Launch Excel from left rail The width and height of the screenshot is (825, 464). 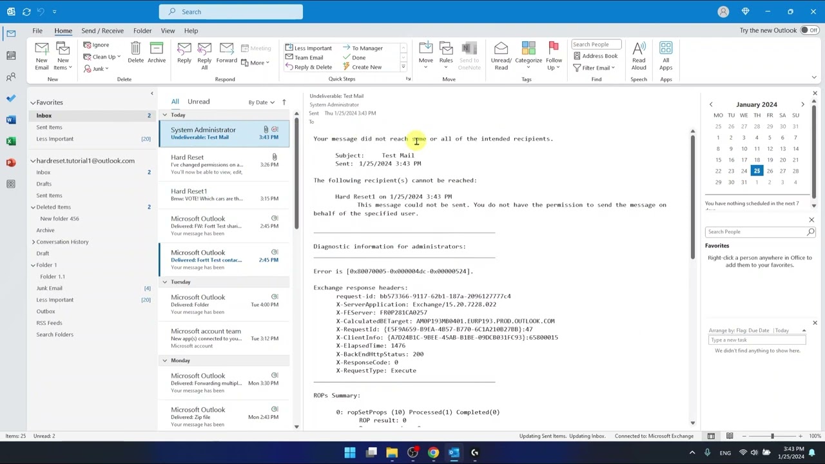click(11, 141)
